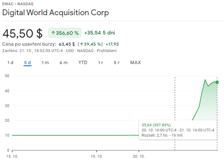Click the 20. 10. date axis label
The height and width of the screenshot is (162, 224).
pyautogui.click(x=139, y=156)
